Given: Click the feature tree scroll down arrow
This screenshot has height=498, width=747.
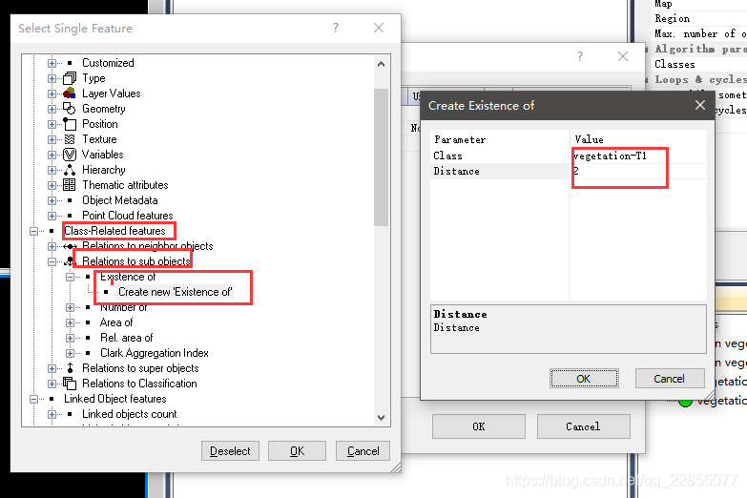Looking at the screenshot, I should point(381,418).
